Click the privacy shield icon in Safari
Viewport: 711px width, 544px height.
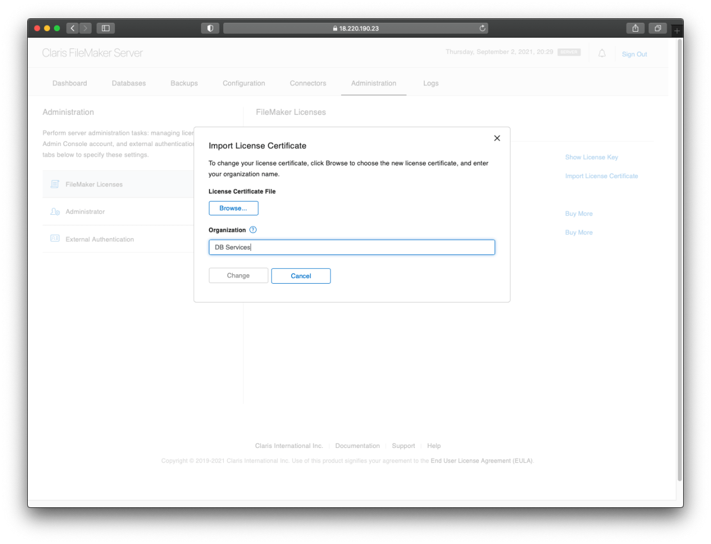[210, 28]
